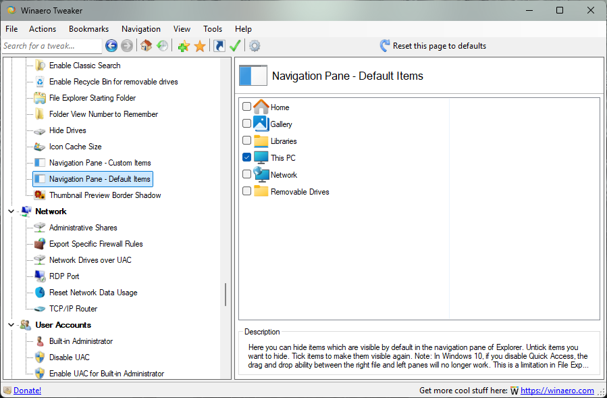The width and height of the screenshot is (607, 398).
Task: Open bookmarks via the orange star icon
Action: tap(200, 46)
